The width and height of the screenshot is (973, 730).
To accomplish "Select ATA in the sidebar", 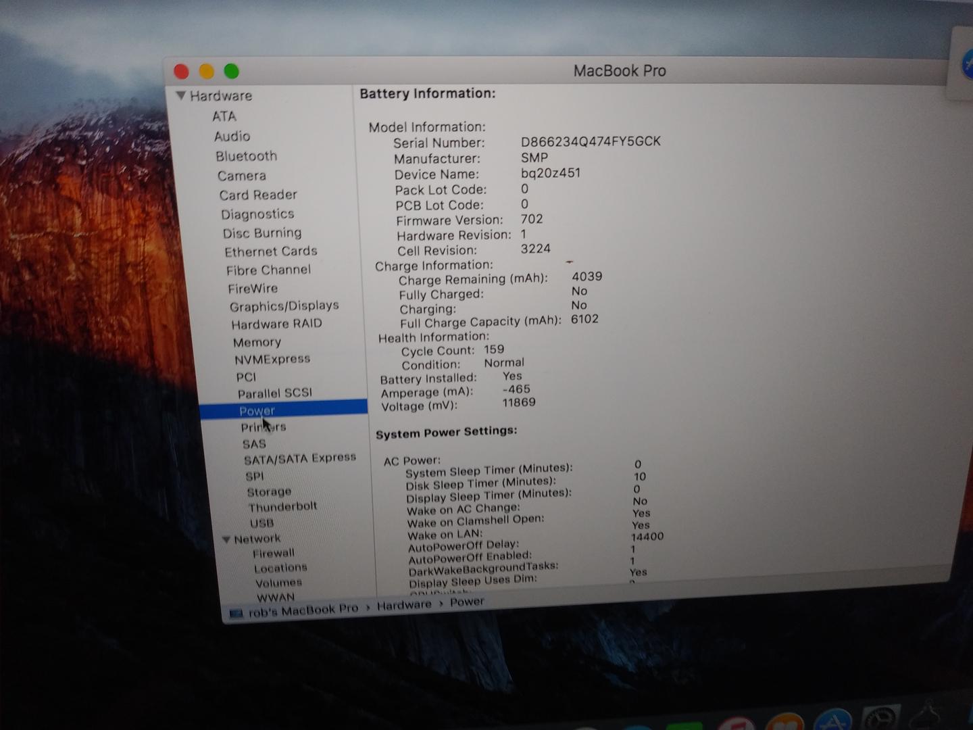I will [x=224, y=116].
